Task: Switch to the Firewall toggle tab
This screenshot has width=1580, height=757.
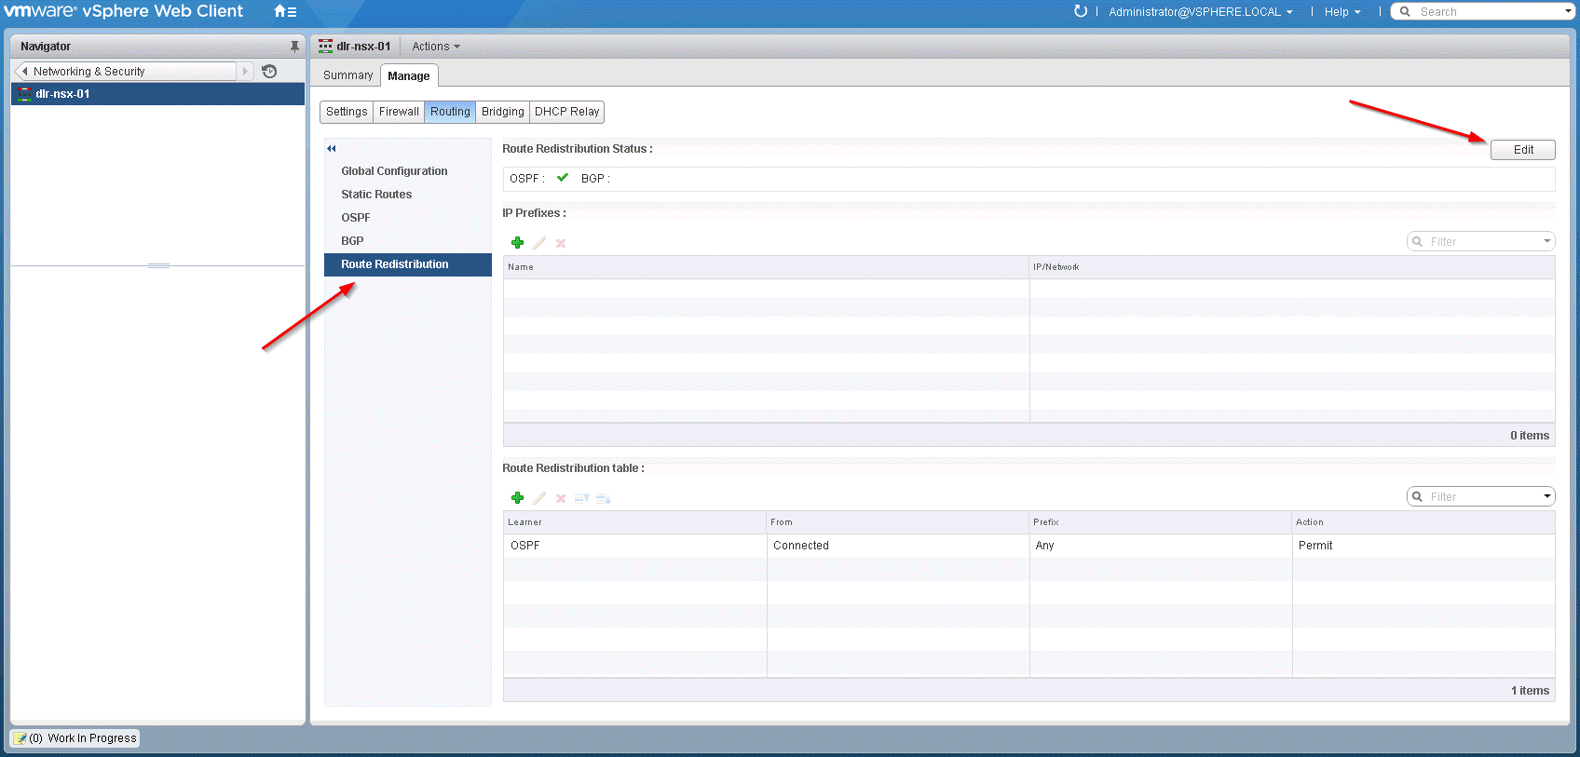Action: (x=399, y=112)
